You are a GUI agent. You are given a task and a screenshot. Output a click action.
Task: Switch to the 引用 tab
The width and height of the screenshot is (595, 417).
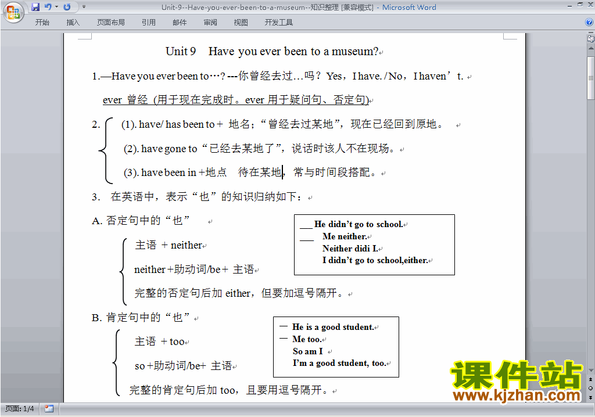pyautogui.click(x=149, y=23)
